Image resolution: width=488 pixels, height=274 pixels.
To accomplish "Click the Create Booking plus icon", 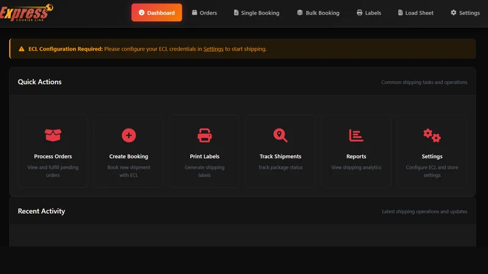I will pos(129,135).
